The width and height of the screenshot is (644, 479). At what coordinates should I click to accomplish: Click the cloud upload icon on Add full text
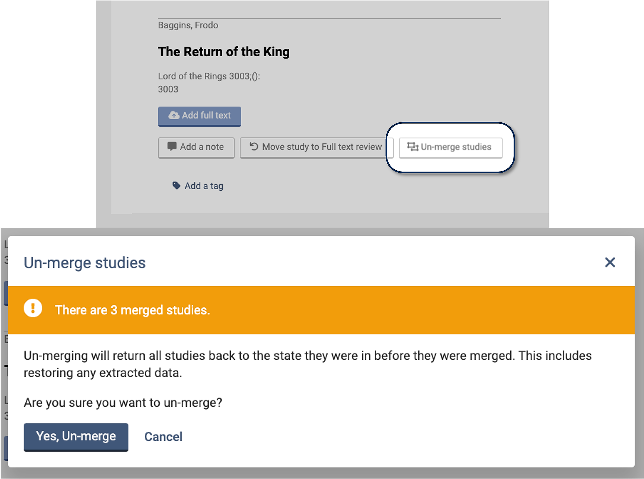point(174,115)
